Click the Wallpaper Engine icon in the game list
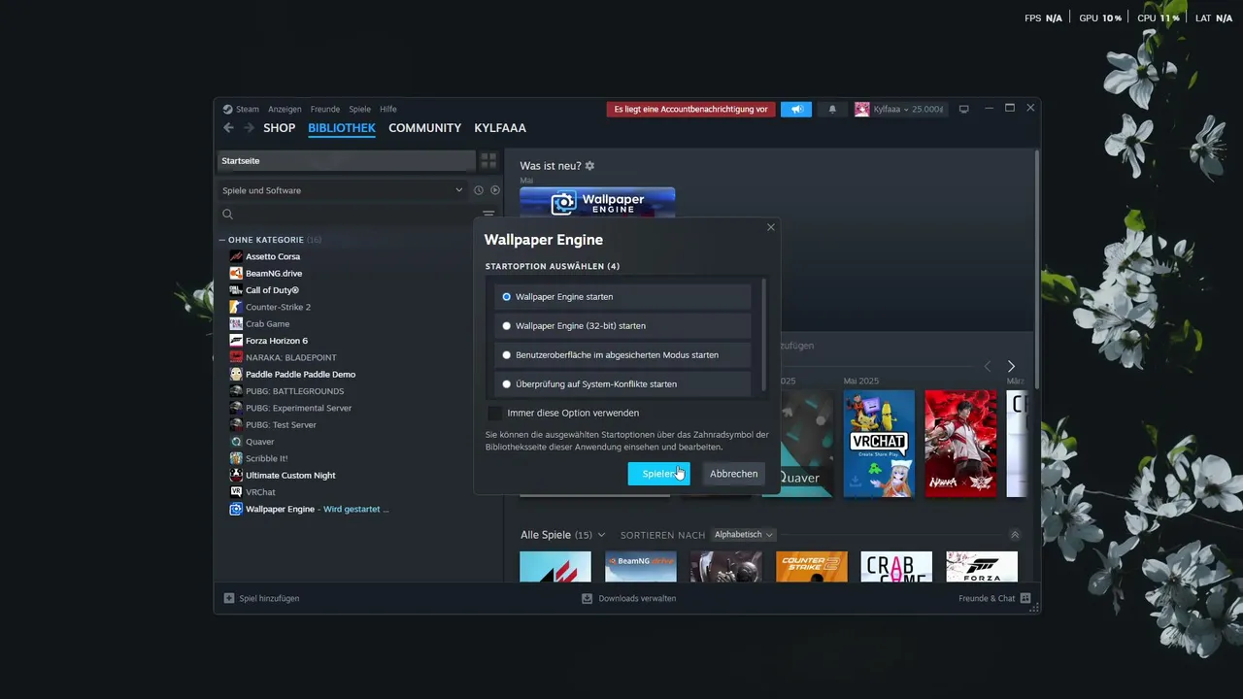The image size is (1243, 699). click(x=236, y=509)
